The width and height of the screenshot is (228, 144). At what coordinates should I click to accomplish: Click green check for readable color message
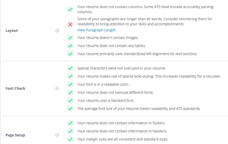[x=70, y=84]
